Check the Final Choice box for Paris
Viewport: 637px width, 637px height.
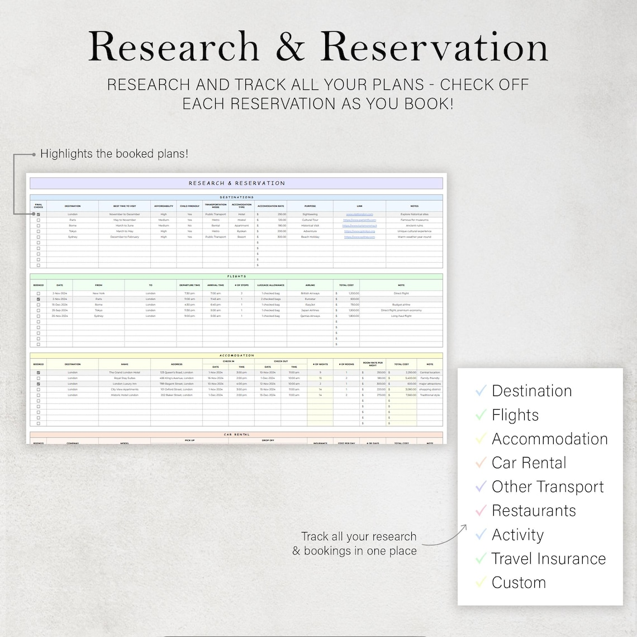39,220
